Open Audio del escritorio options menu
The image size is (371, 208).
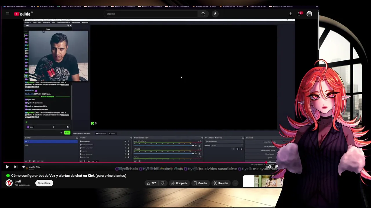(199, 146)
